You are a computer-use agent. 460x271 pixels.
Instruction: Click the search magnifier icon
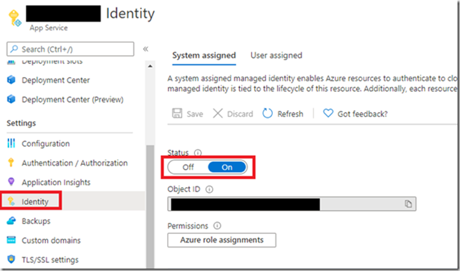tap(14, 49)
